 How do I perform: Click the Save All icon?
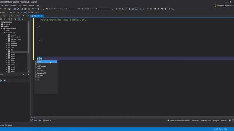(x=18, y=9)
